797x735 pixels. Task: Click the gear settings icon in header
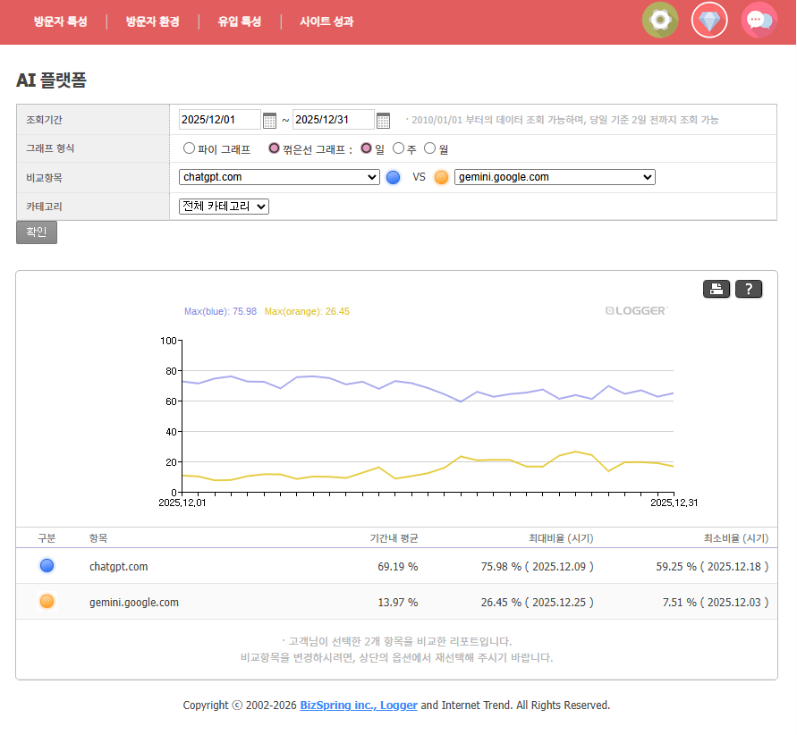click(x=660, y=20)
